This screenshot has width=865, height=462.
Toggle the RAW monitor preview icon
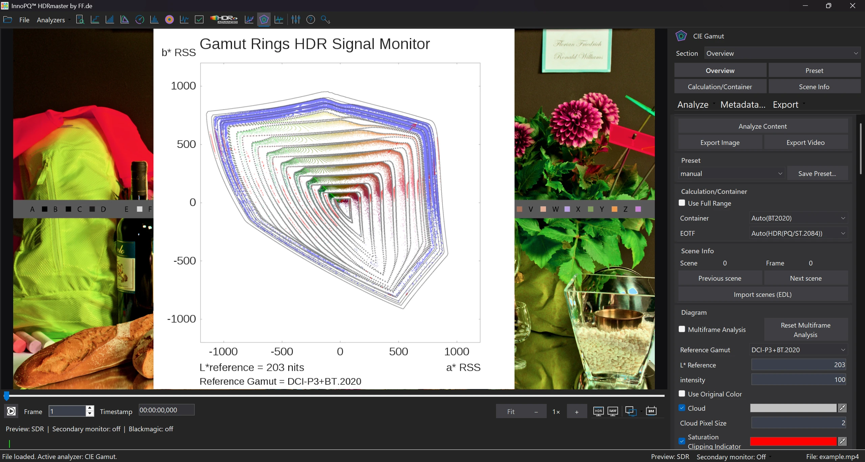[x=613, y=411]
